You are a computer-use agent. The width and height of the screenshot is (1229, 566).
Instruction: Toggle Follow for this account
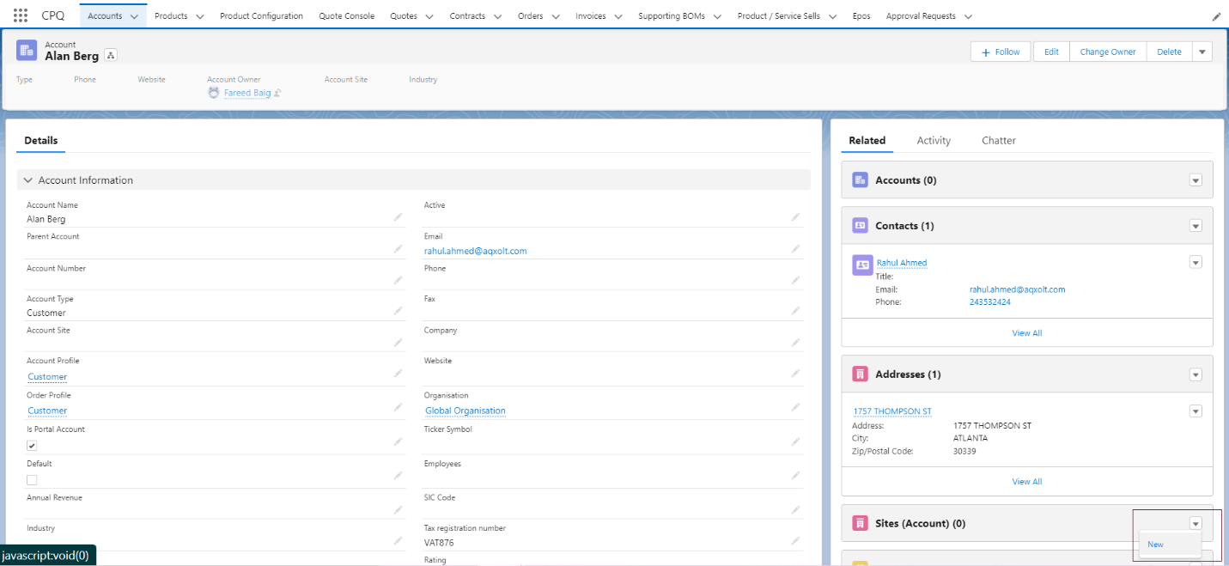point(1000,51)
